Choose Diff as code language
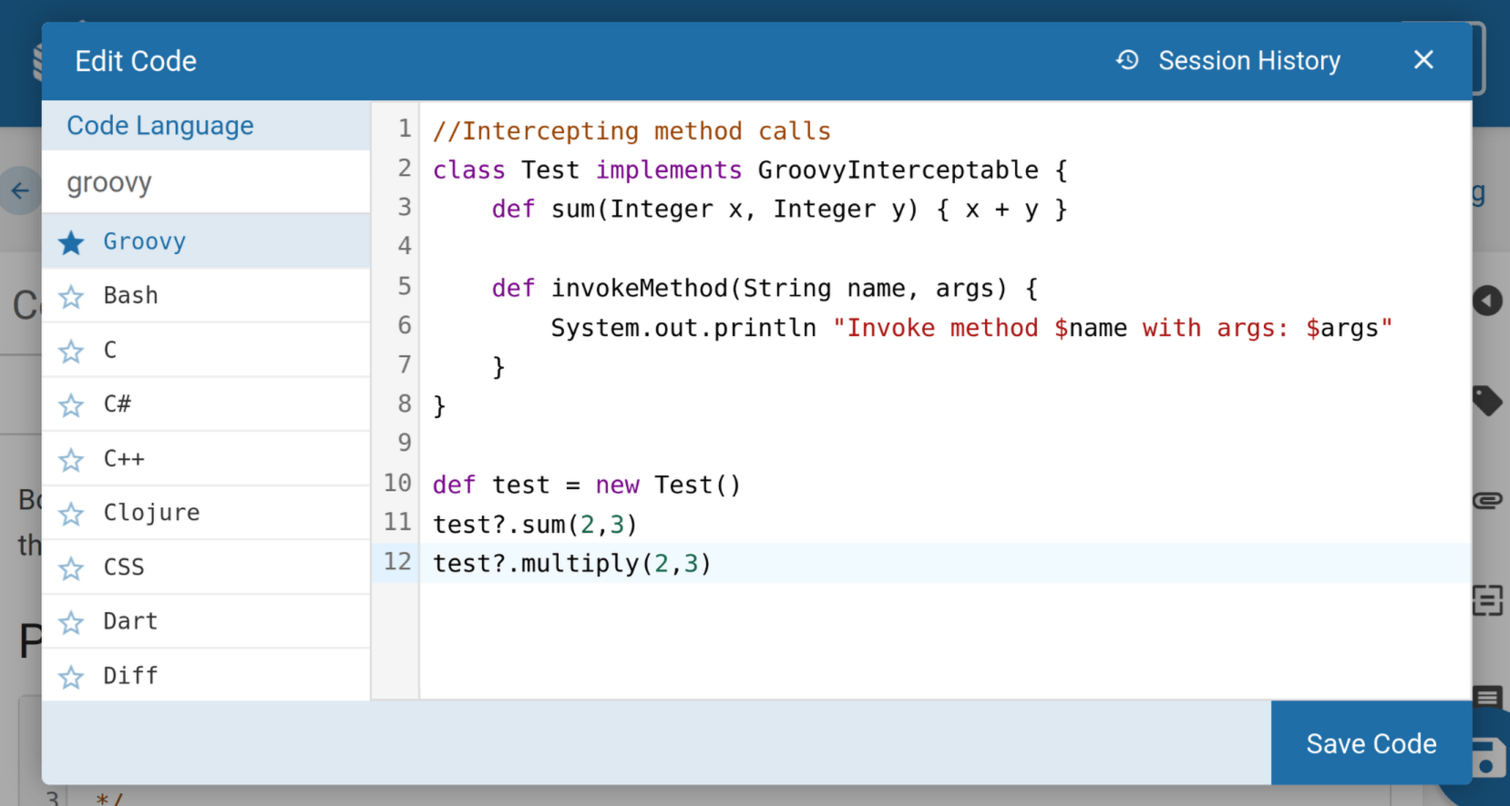Screen dimensions: 1510x806 [x=206, y=675]
